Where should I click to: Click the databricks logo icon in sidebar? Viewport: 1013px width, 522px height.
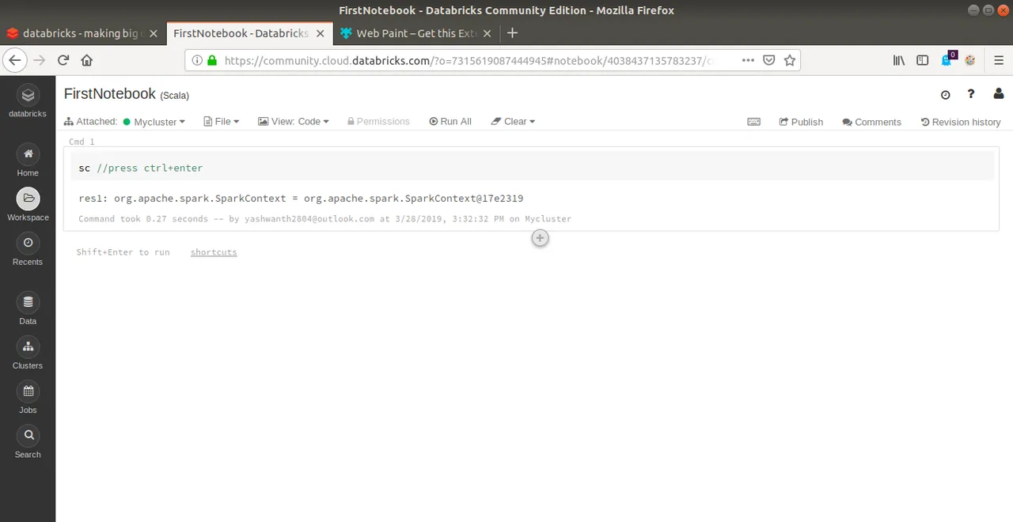28,96
